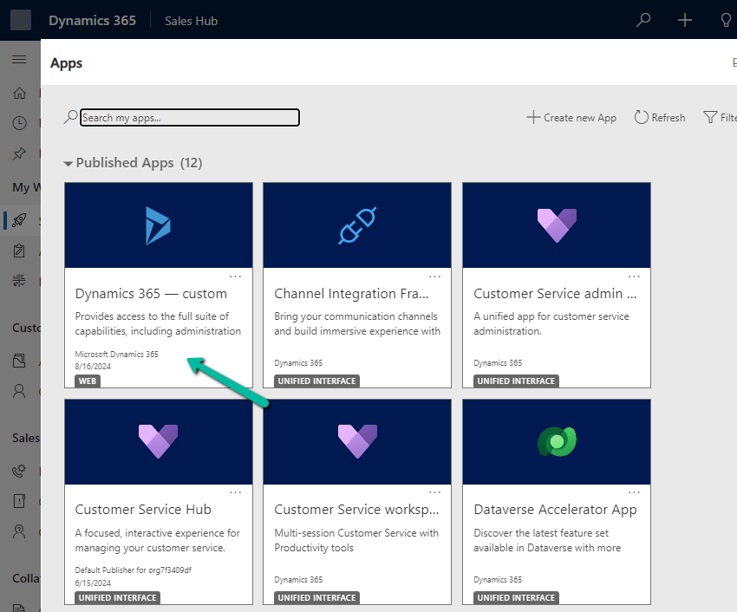Click the lightbulb icon in header

pyautogui.click(x=726, y=20)
